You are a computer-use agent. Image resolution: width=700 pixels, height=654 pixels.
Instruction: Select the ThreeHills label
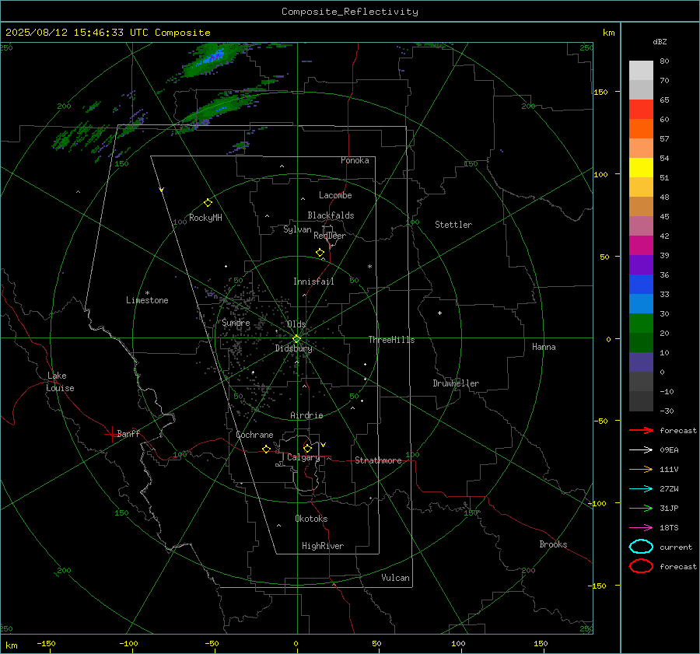(391, 340)
